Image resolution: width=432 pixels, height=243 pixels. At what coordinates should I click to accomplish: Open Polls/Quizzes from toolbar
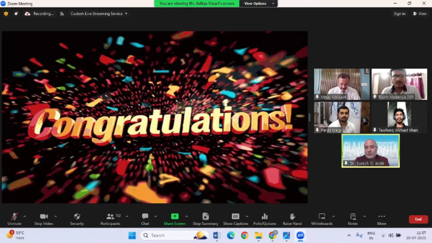point(264,217)
